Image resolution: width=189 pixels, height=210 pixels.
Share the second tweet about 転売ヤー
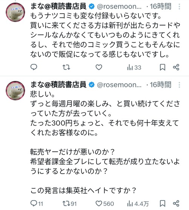[x=176, y=204]
